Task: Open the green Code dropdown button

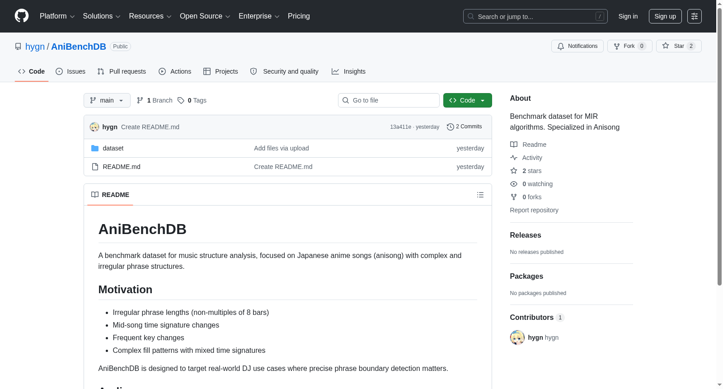Action: [468, 100]
